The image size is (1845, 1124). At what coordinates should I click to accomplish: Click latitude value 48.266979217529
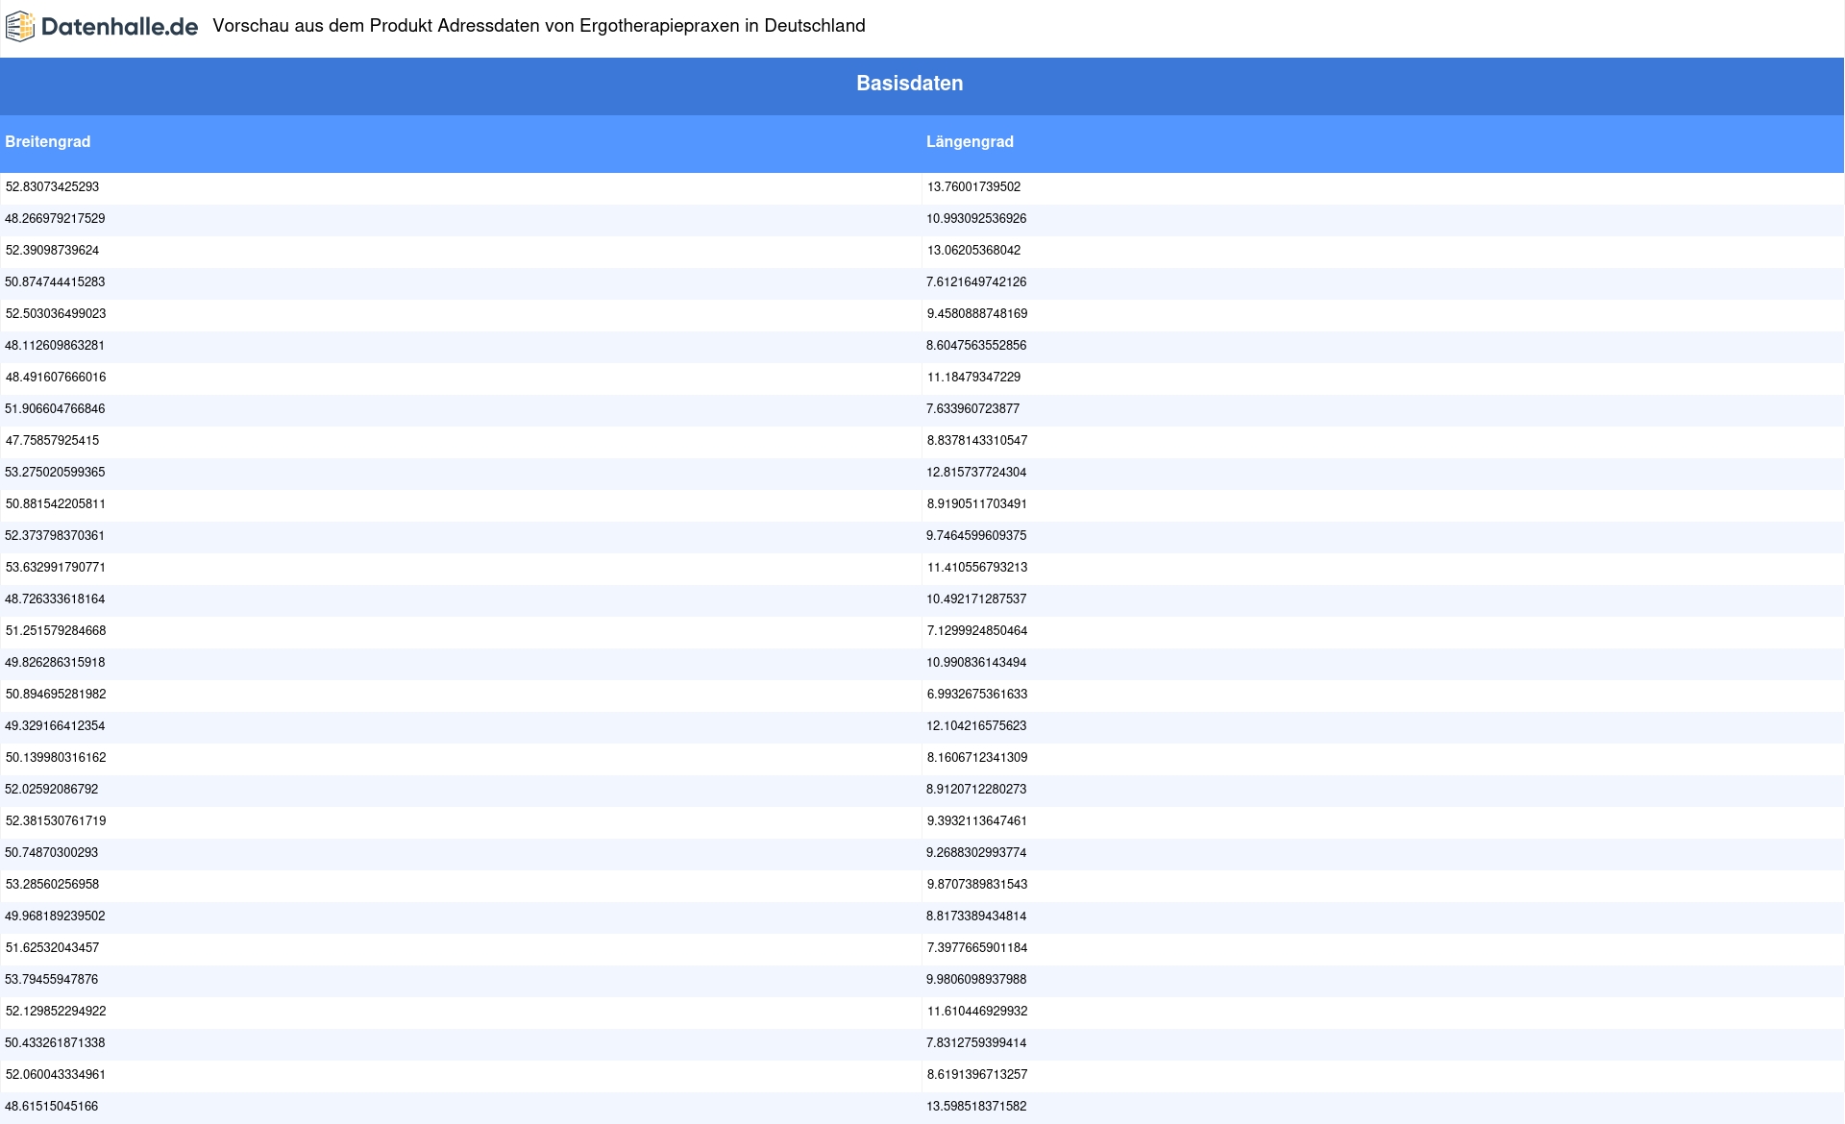[x=55, y=219]
